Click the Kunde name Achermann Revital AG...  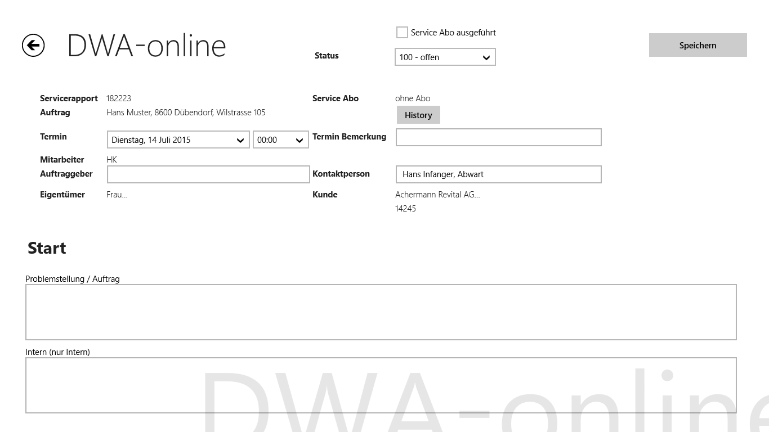click(438, 195)
